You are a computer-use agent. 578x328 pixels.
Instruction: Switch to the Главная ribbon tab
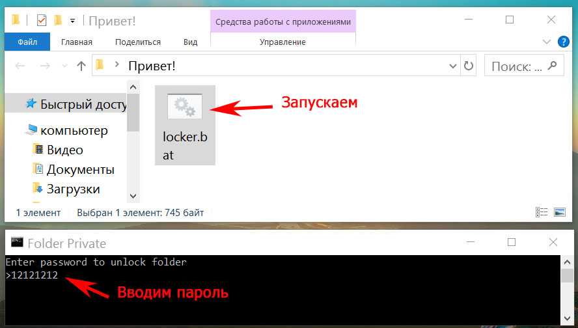(x=77, y=42)
